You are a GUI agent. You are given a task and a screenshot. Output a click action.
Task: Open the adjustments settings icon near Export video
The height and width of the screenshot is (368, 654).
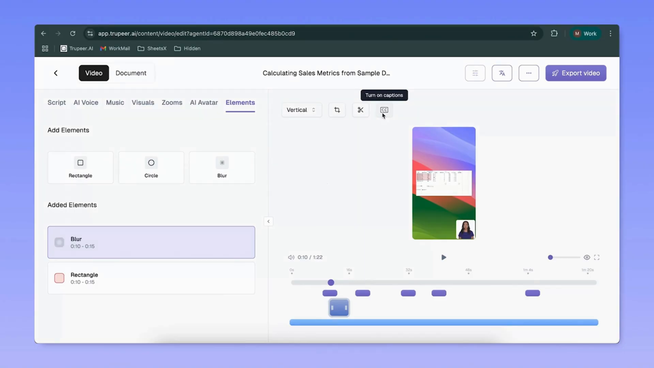475,73
